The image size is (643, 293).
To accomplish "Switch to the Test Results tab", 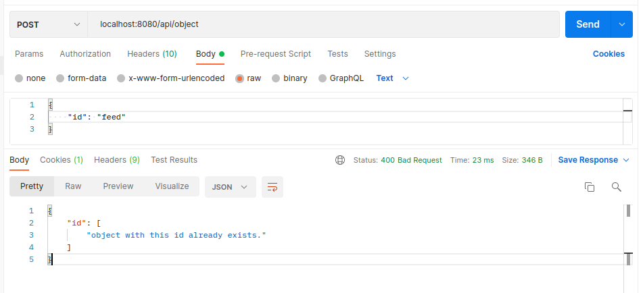I will (x=174, y=160).
